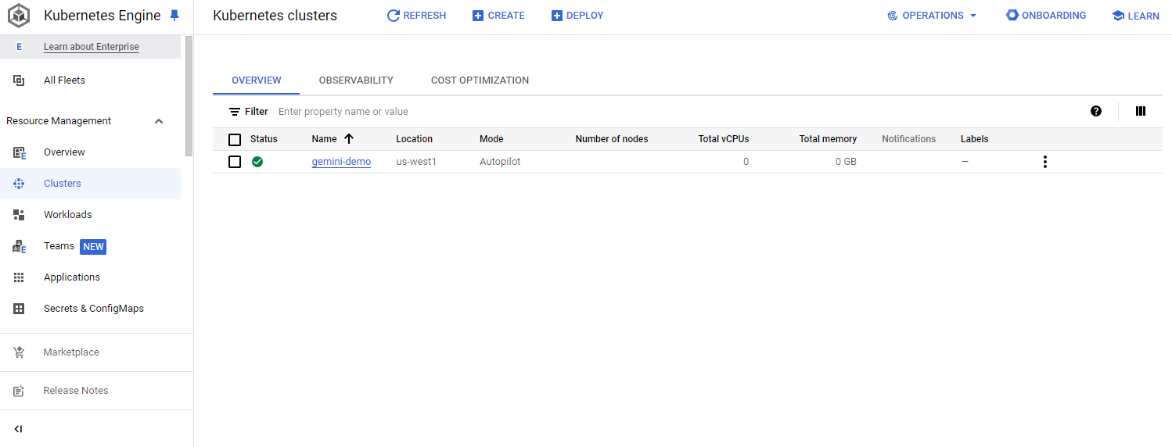Click the REFRESH button label
Image resolution: width=1172 pixels, height=447 pixels.
point(425,16)
